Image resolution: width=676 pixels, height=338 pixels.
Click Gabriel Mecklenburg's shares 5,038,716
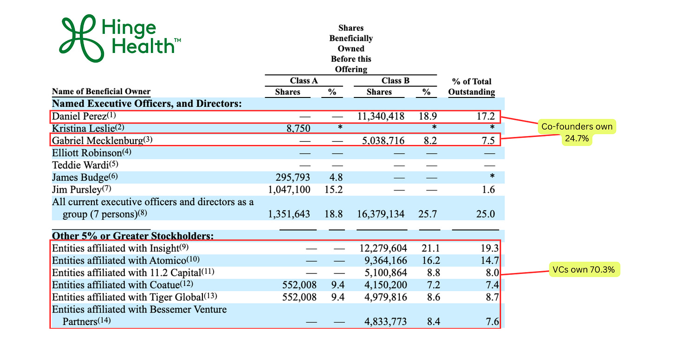[383, 141]
